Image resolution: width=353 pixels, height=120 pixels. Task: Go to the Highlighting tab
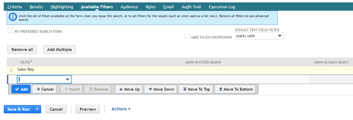62,7
